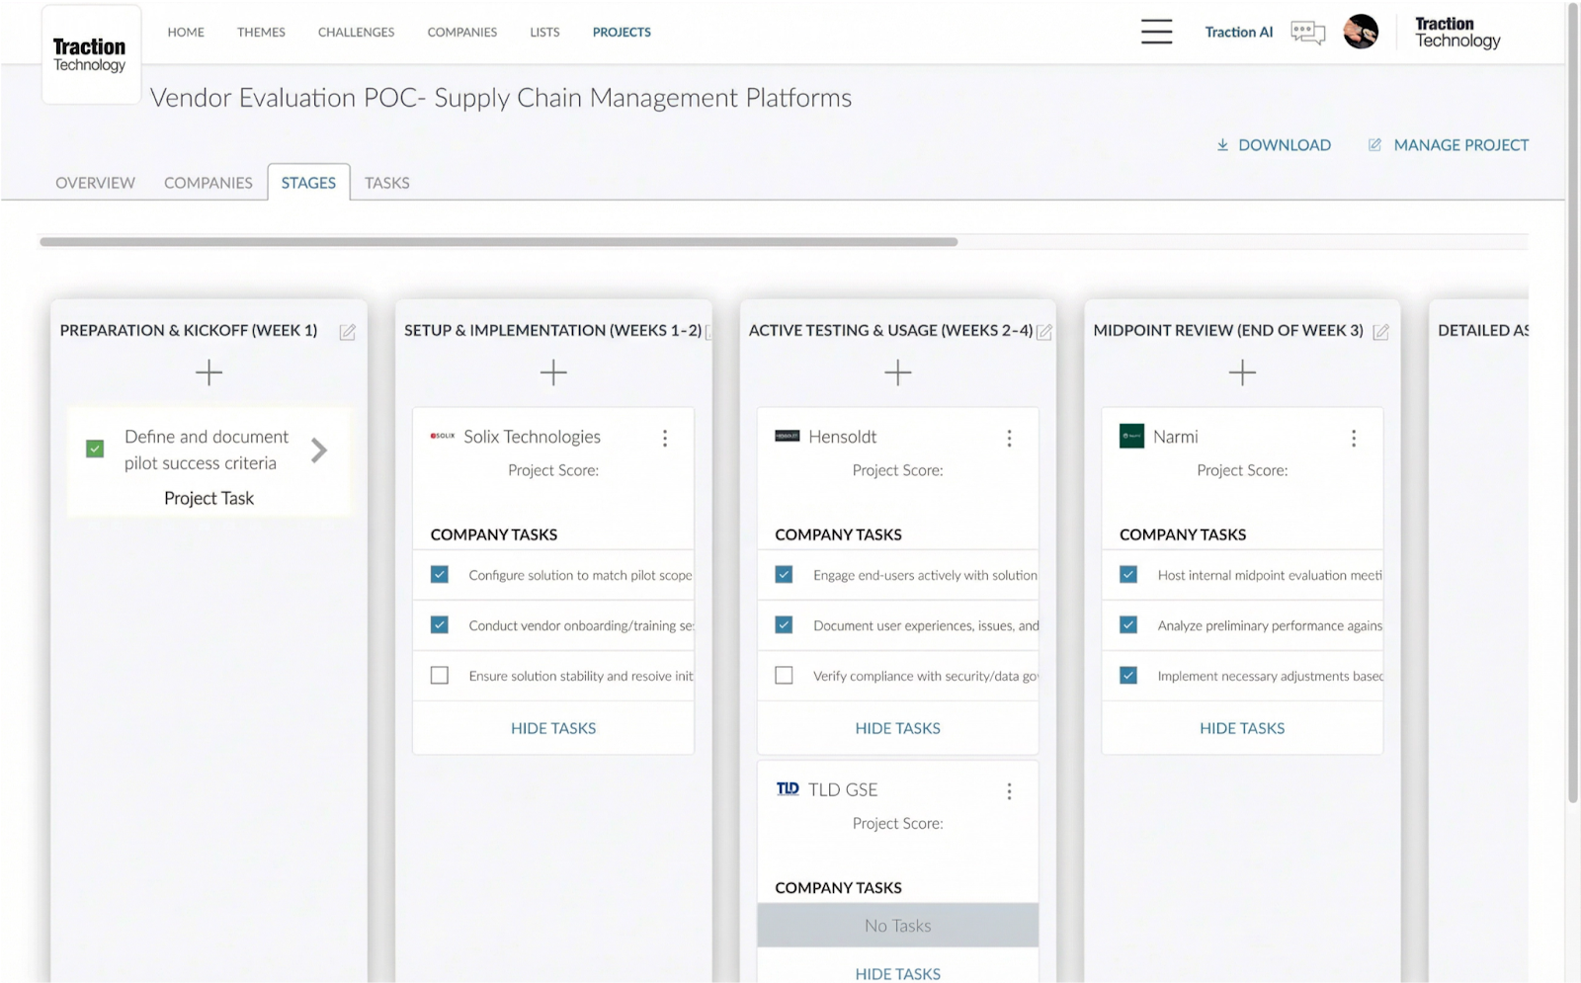Switch to the Overview tab
1581x983 pixels.
pyautogui.click(x=95, y=183)
